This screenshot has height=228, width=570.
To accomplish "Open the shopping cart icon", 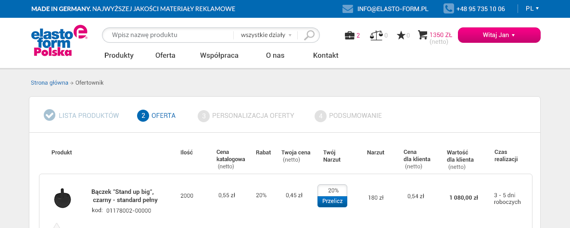I will [422, 35].
